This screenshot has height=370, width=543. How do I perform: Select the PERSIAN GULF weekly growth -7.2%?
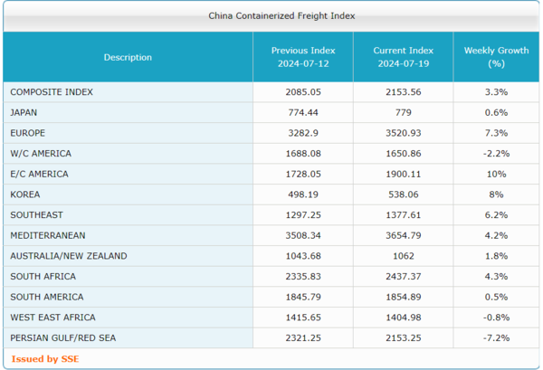click(495, 337)
